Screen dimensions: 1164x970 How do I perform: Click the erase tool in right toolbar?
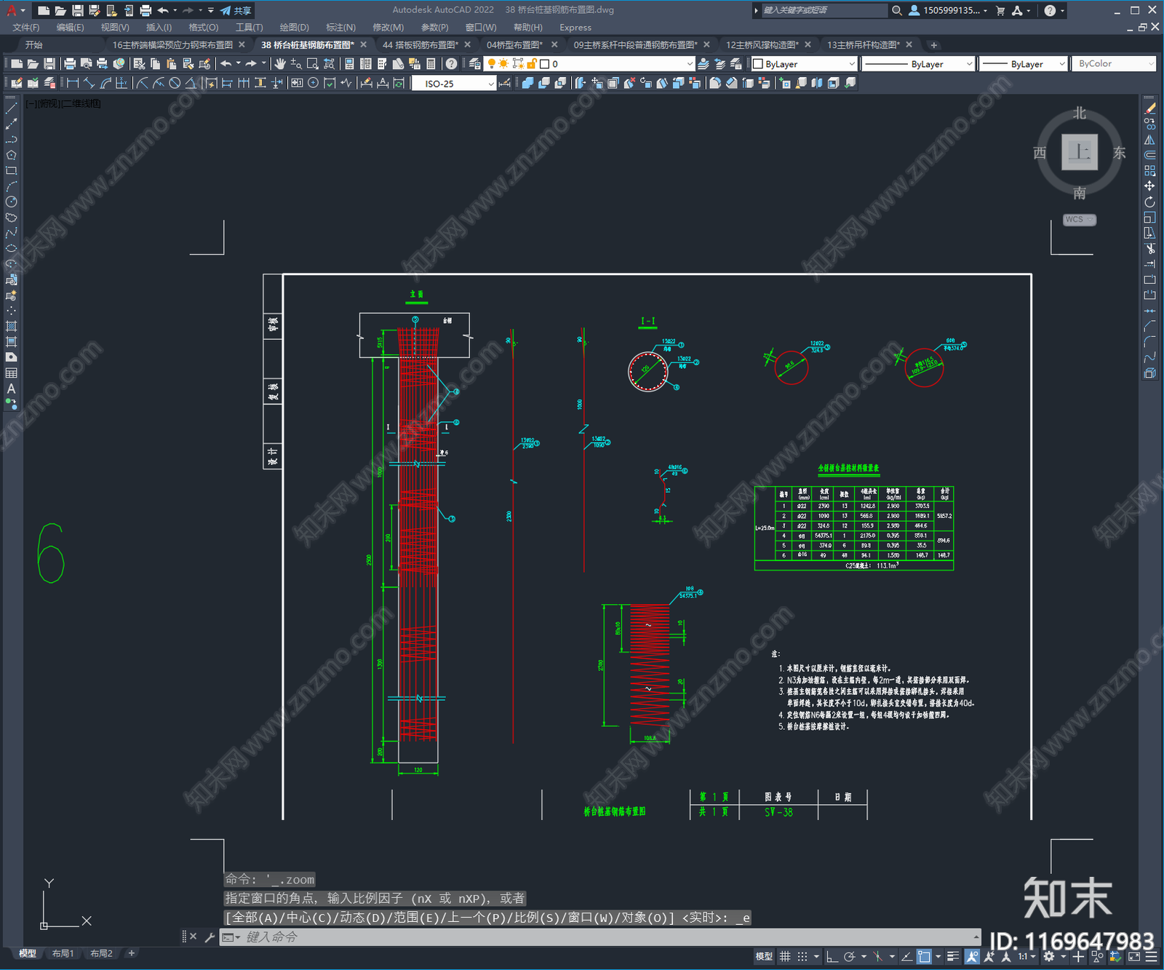tap(1149, 108)
